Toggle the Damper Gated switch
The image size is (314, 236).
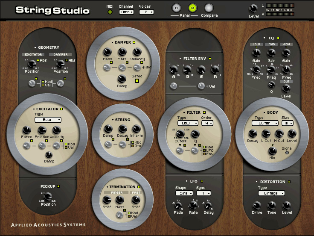tap(137, 81)
